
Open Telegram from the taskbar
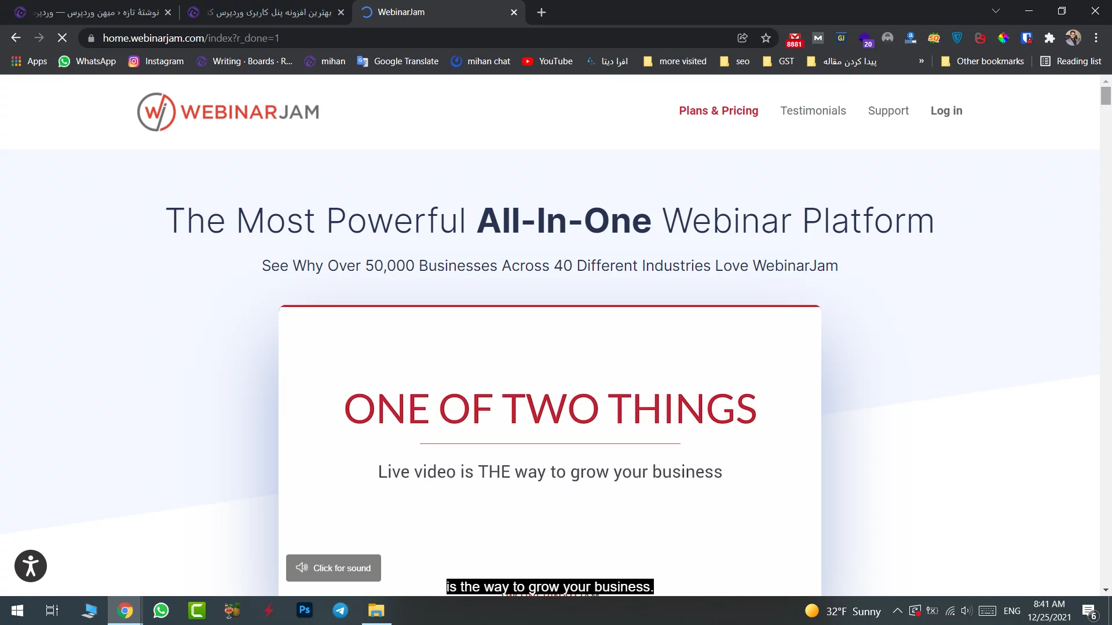(x=340, y=611)
